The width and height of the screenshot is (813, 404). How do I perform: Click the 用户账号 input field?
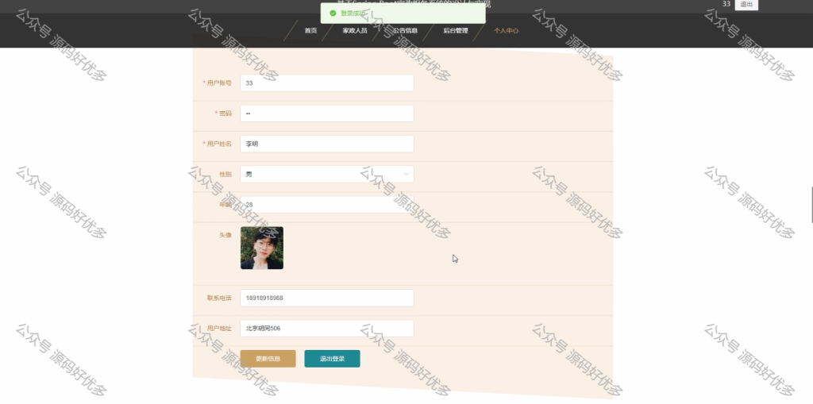pos(326,83)
